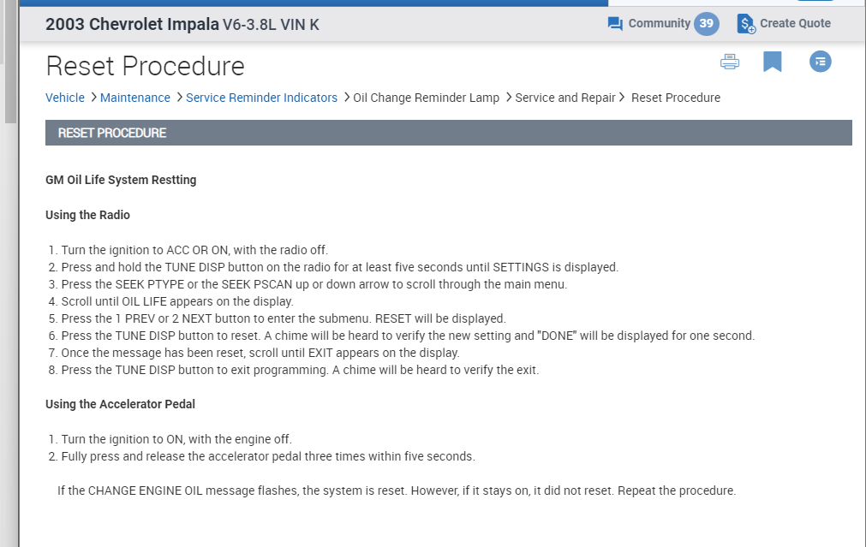Open the round table of contents icon
Screen dimensions: 866x547
point(821,62)
